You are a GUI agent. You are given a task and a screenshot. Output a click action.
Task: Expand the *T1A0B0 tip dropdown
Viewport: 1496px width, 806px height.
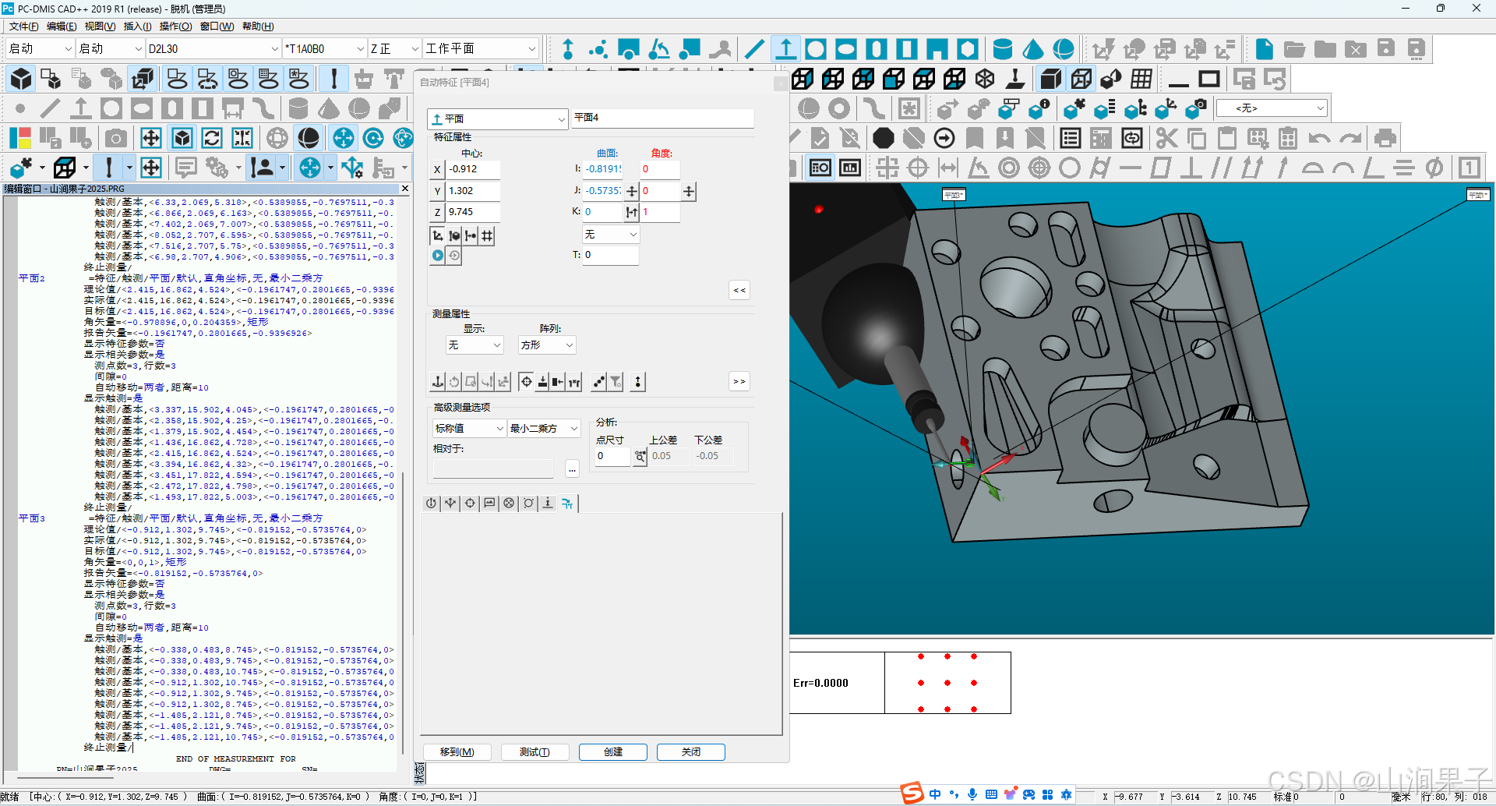pyautogui.click(x=324, y=48)
